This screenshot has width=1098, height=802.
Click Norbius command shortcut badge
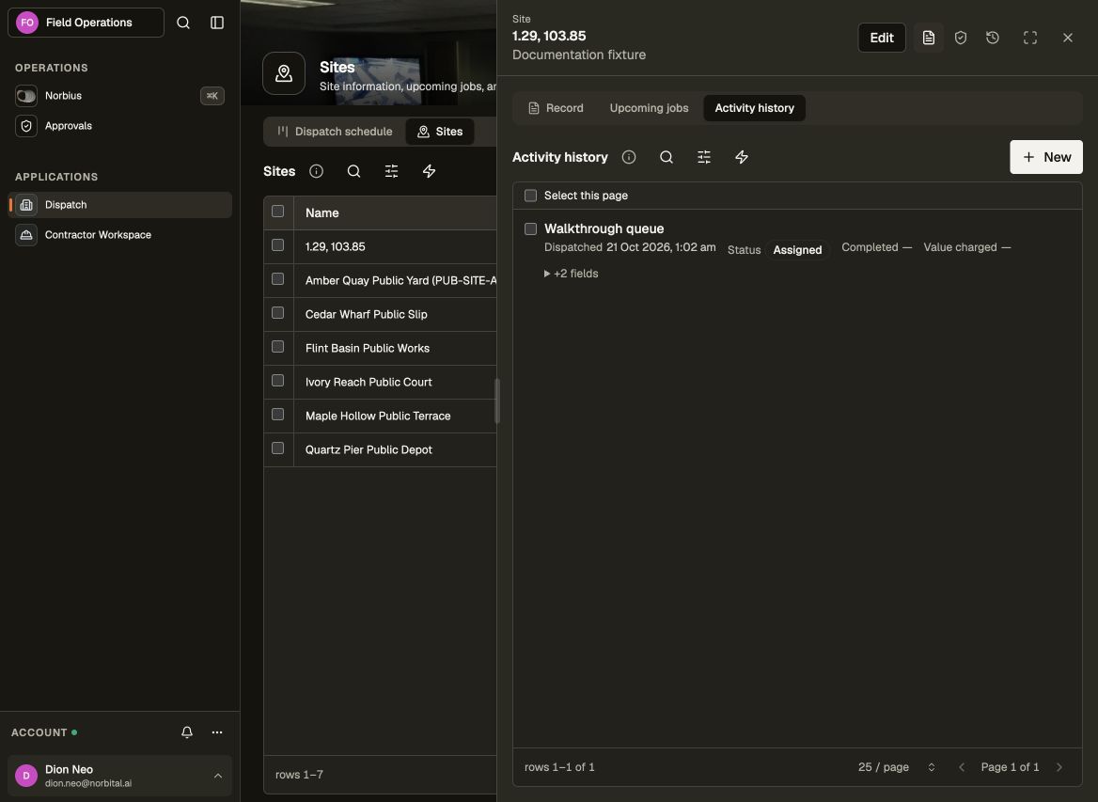212,96
